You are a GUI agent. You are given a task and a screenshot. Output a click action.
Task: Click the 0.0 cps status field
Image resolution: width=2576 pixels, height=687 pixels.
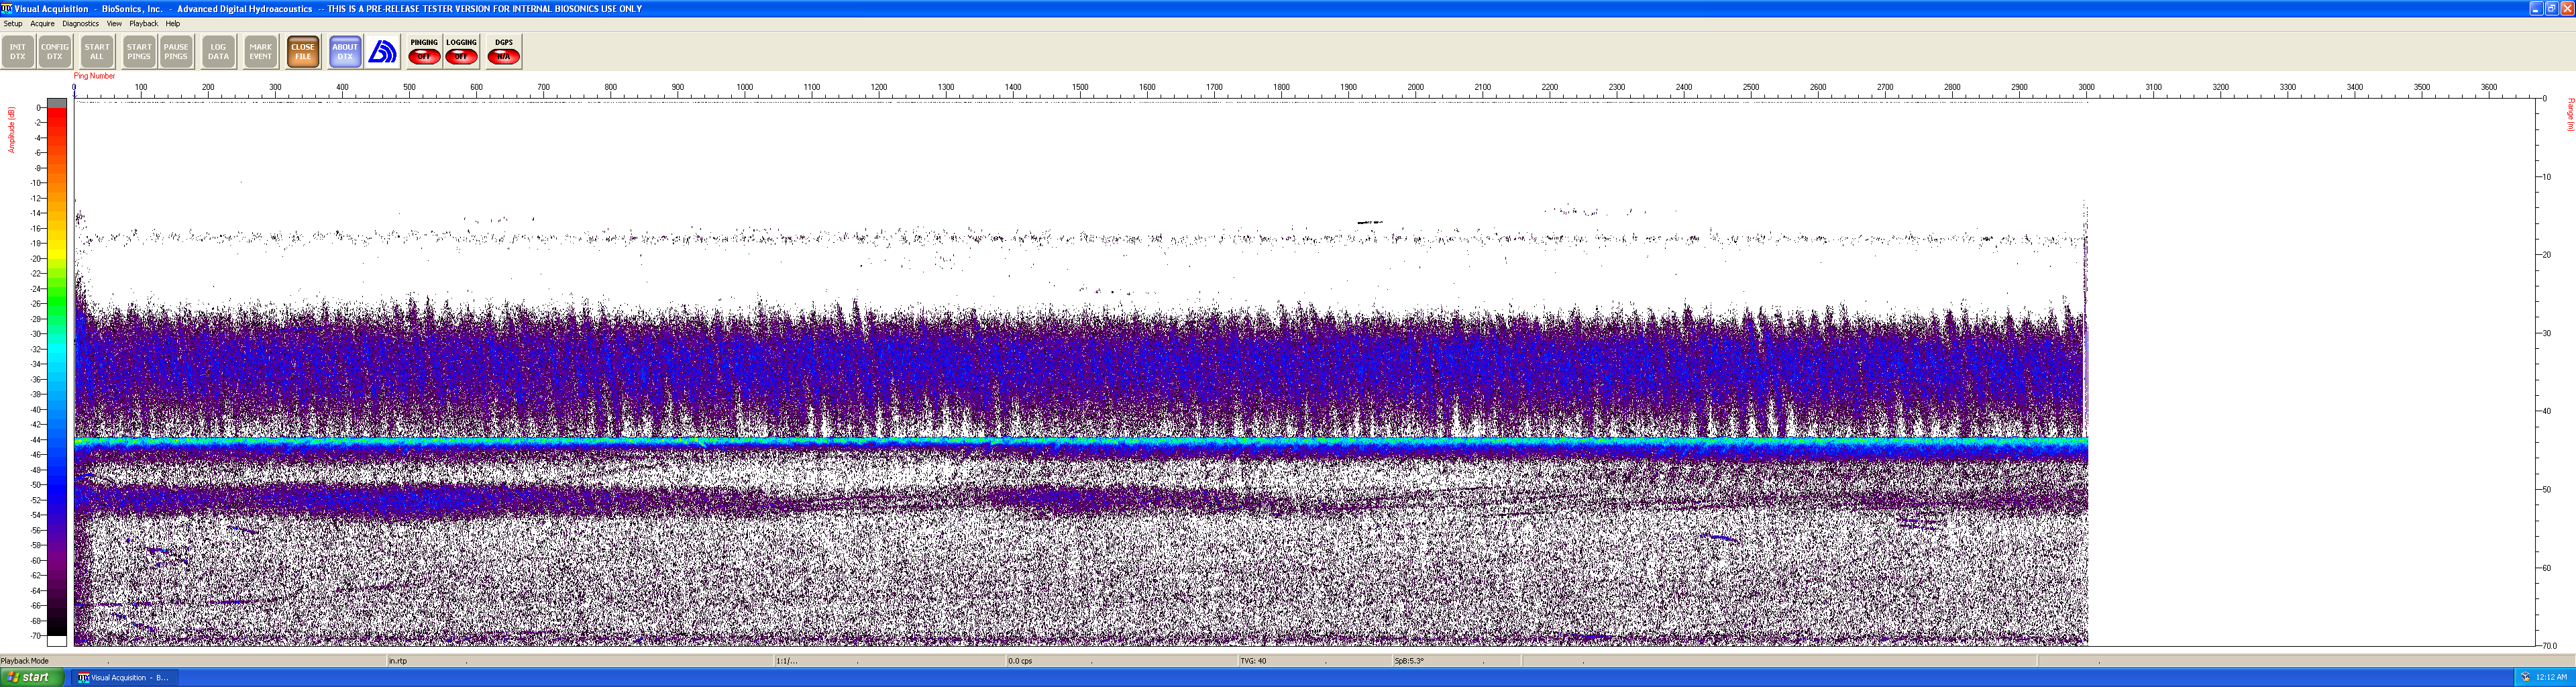point(1020,661)
